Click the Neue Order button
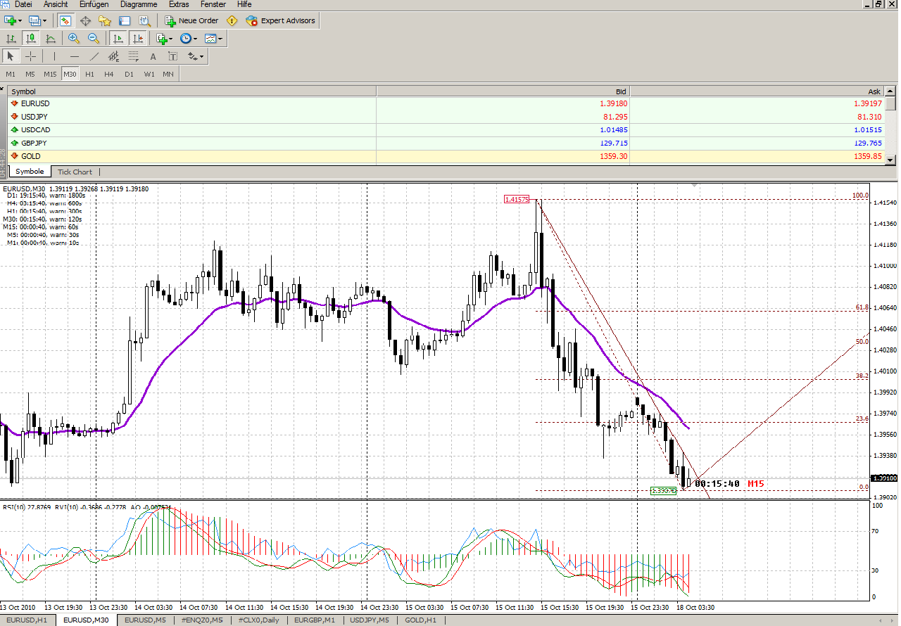This screenshot has height=626, width=901. [191, 20]
